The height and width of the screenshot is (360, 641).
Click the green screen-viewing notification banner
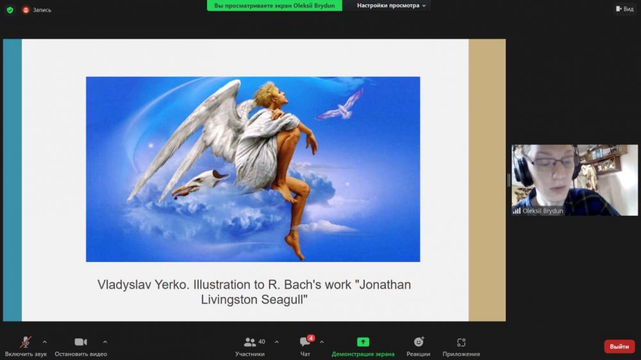point(274,6)
